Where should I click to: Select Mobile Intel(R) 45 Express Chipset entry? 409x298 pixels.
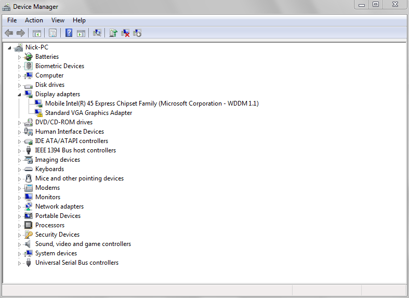pyautogui.click(x=152, y=103)
